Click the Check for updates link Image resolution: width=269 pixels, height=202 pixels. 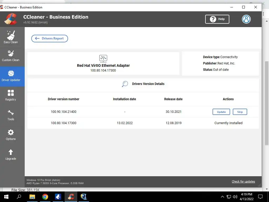click(x=243, y=181)
